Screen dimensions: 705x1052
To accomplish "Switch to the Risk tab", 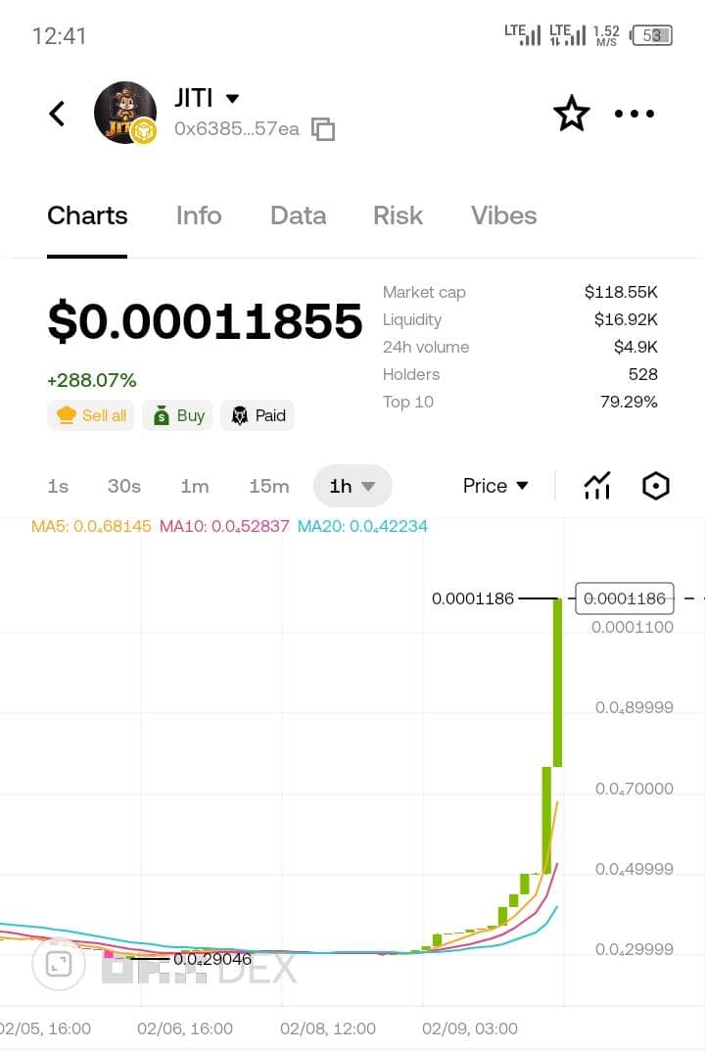I will point(398,215).
